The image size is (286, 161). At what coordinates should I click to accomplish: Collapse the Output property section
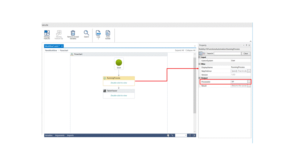[200, 78]
